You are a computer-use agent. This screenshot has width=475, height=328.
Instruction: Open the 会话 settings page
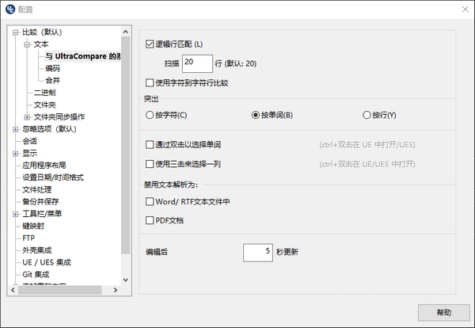coord(30,141)
